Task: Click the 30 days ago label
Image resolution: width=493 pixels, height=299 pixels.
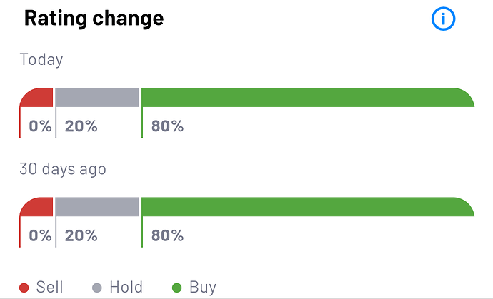Action: pyautogui.click(x=63, y=169)
